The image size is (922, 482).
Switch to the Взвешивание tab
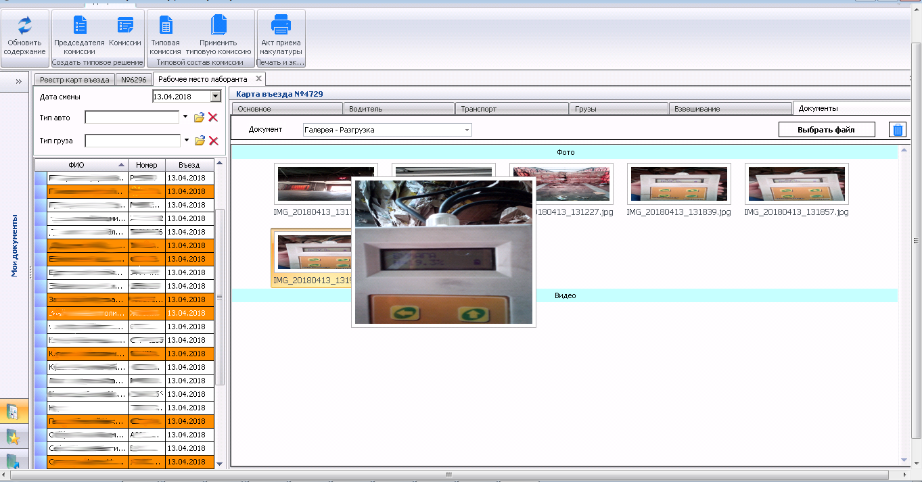tap(729, 109)
